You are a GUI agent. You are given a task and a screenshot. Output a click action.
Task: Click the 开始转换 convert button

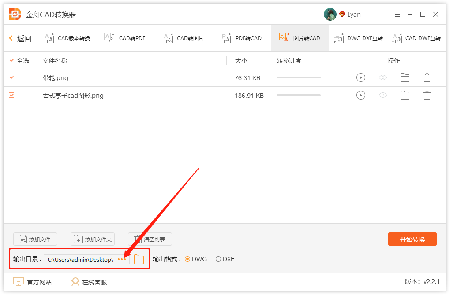pos(412,239)
